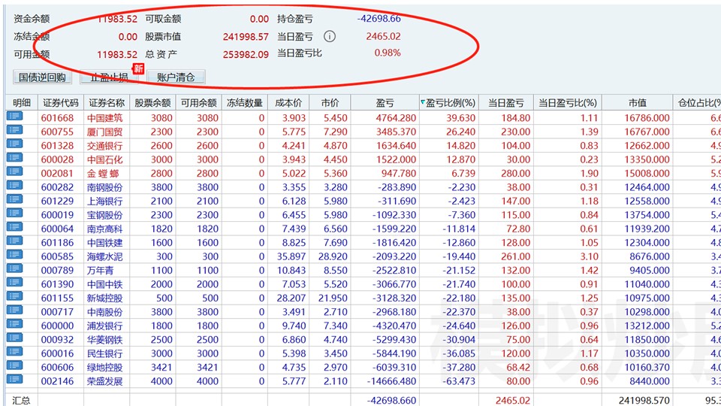The width and height of the screenshot is (721, 406).
Task: Select stock code 601155
Action: click(57, 298)
